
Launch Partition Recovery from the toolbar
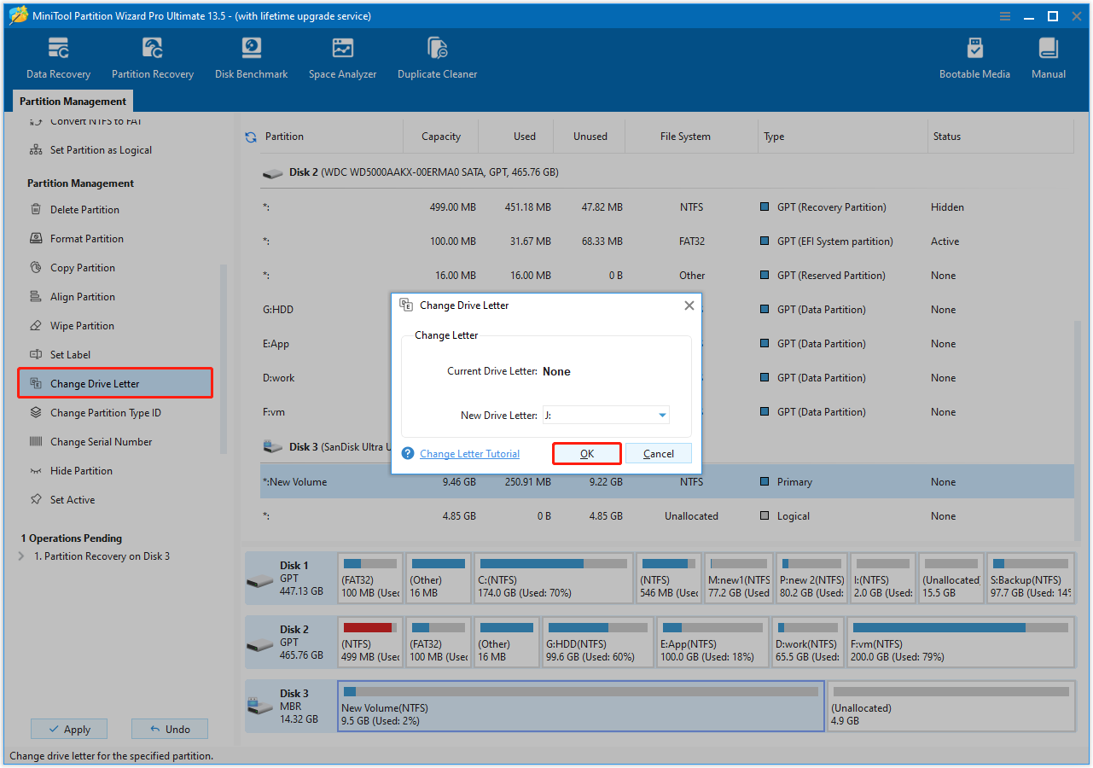point(152,56)
